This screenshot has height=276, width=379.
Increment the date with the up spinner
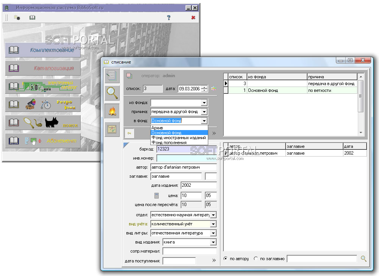click(x=205, y=87)
